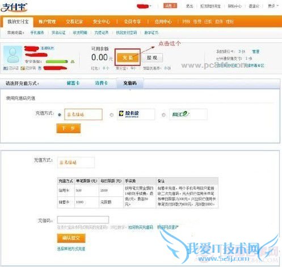The height and width of the screenshot is (267, 282).
Task: Click the 购买网点查询 link
Action: (x=168, y=227)
